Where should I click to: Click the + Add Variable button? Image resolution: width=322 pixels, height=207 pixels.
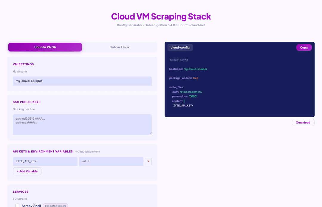point(27,171)
